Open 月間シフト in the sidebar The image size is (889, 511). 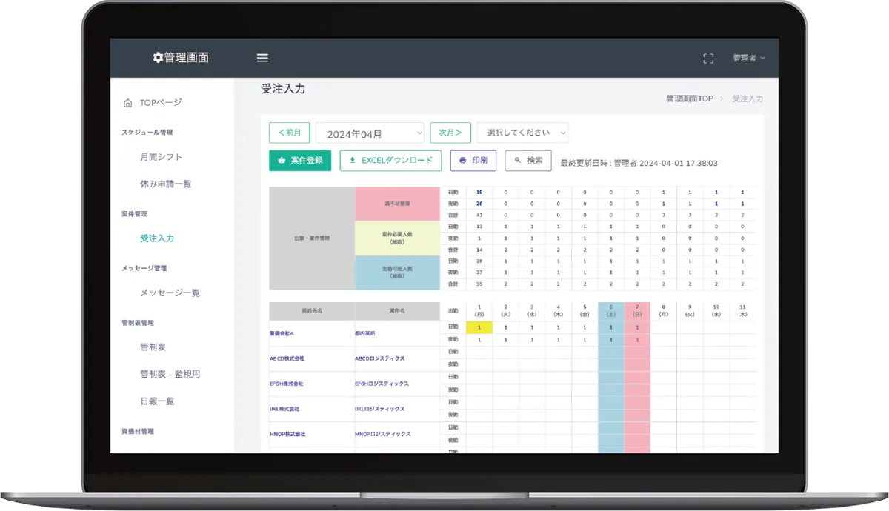click(x=161, y=157)
